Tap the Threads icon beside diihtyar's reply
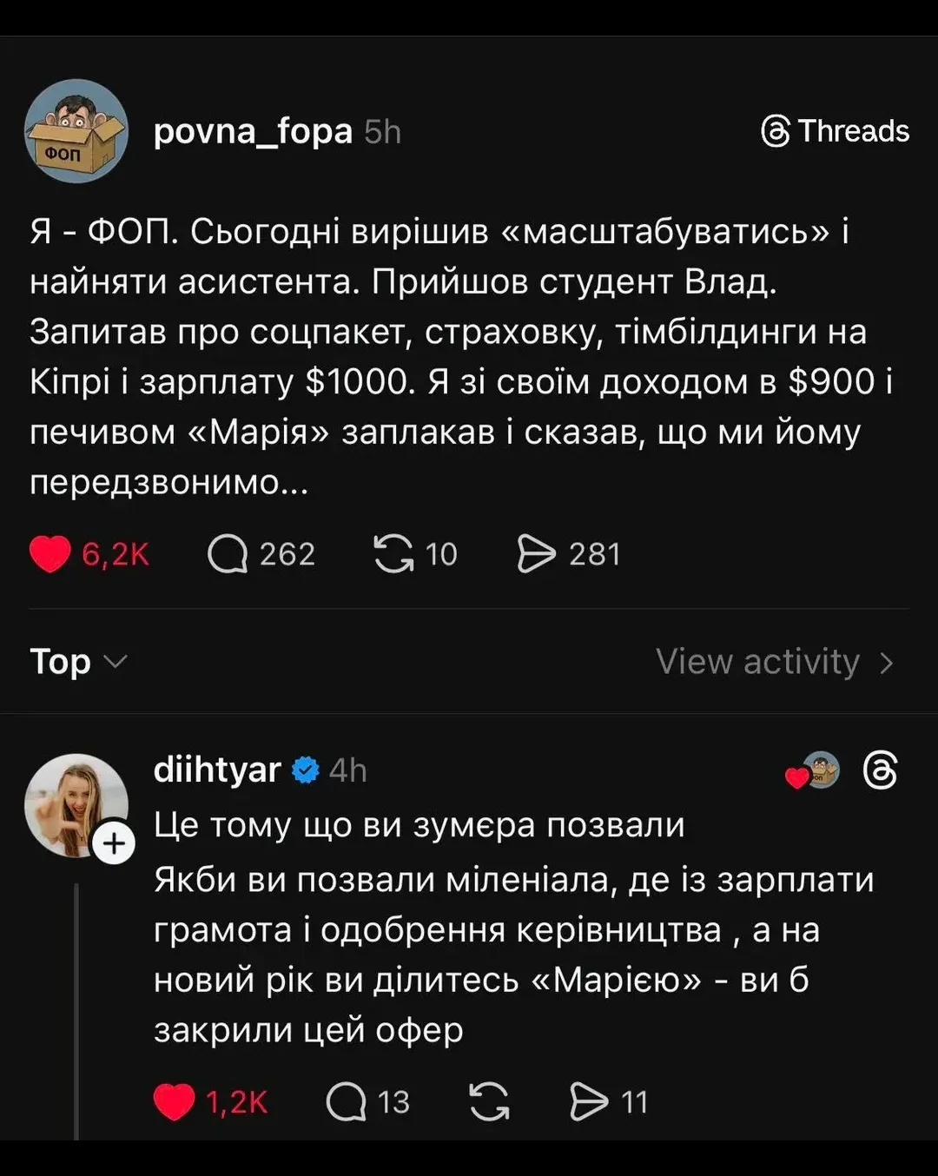This screenshot has width=938, height=1176. pyautogui.click(x=880, y=770)
